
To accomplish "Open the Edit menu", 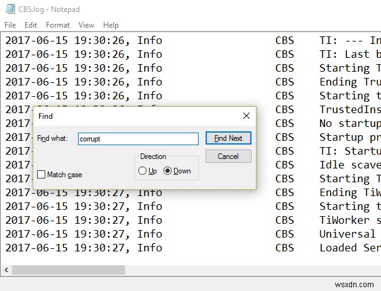I will [32, 25].
